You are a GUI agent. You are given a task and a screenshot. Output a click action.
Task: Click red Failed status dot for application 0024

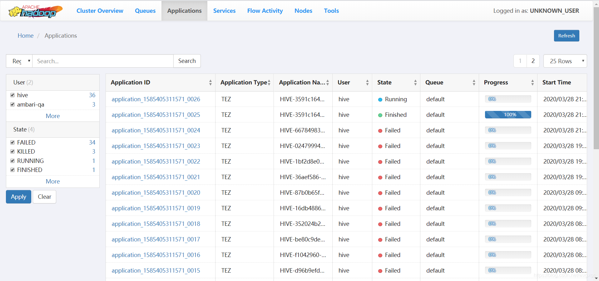380,131
